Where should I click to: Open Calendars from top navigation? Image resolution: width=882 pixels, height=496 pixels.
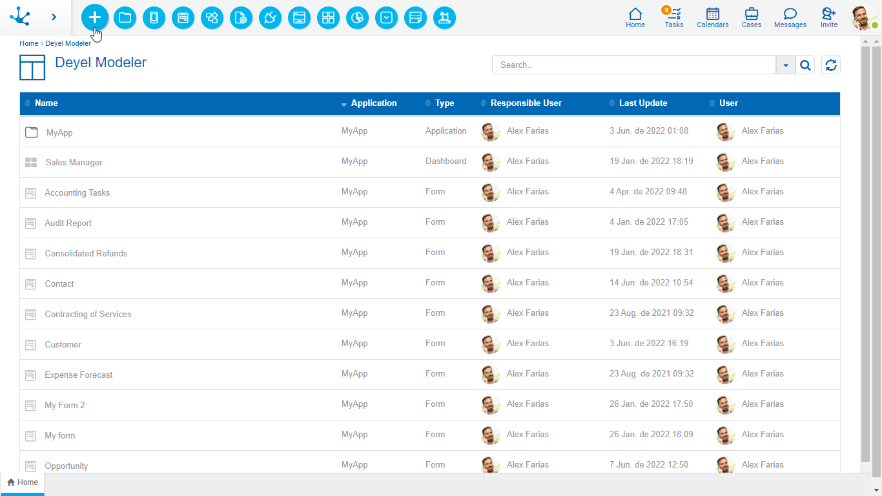(713, 17)
